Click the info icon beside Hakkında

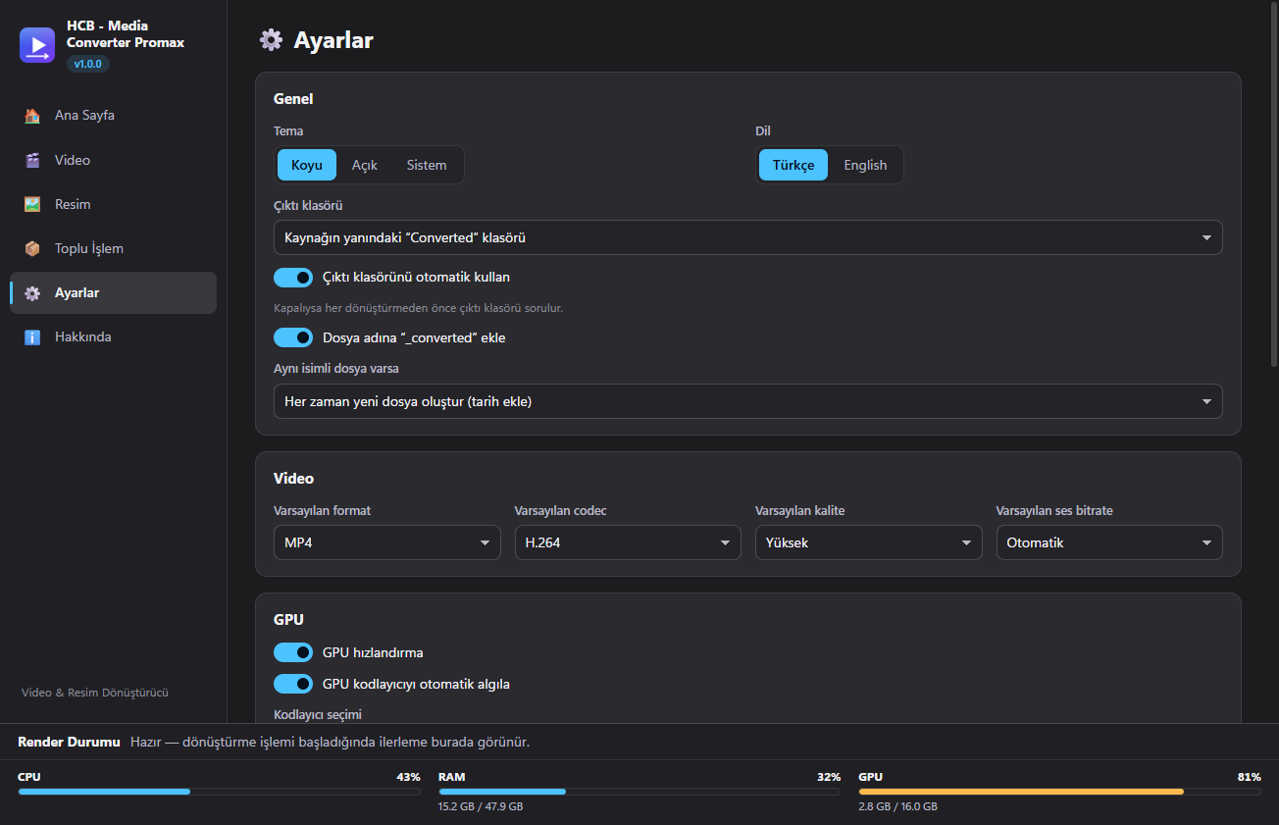tap(32, 336)
